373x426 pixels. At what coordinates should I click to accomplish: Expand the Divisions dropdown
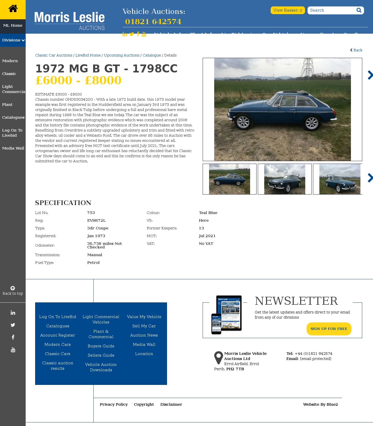point(13,40)
